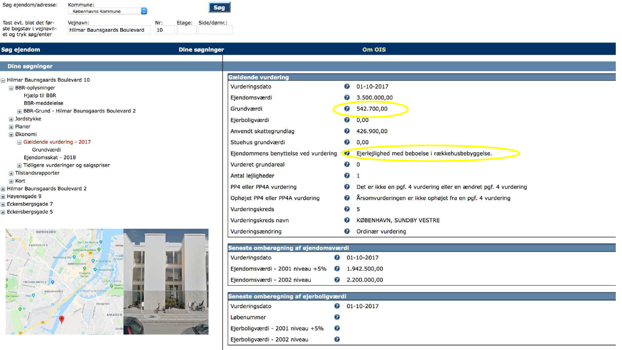622x350 pixels.
Task: Open help icon next to Ejendomsværdi 3.500.000,00
Action: pos(347,98)
